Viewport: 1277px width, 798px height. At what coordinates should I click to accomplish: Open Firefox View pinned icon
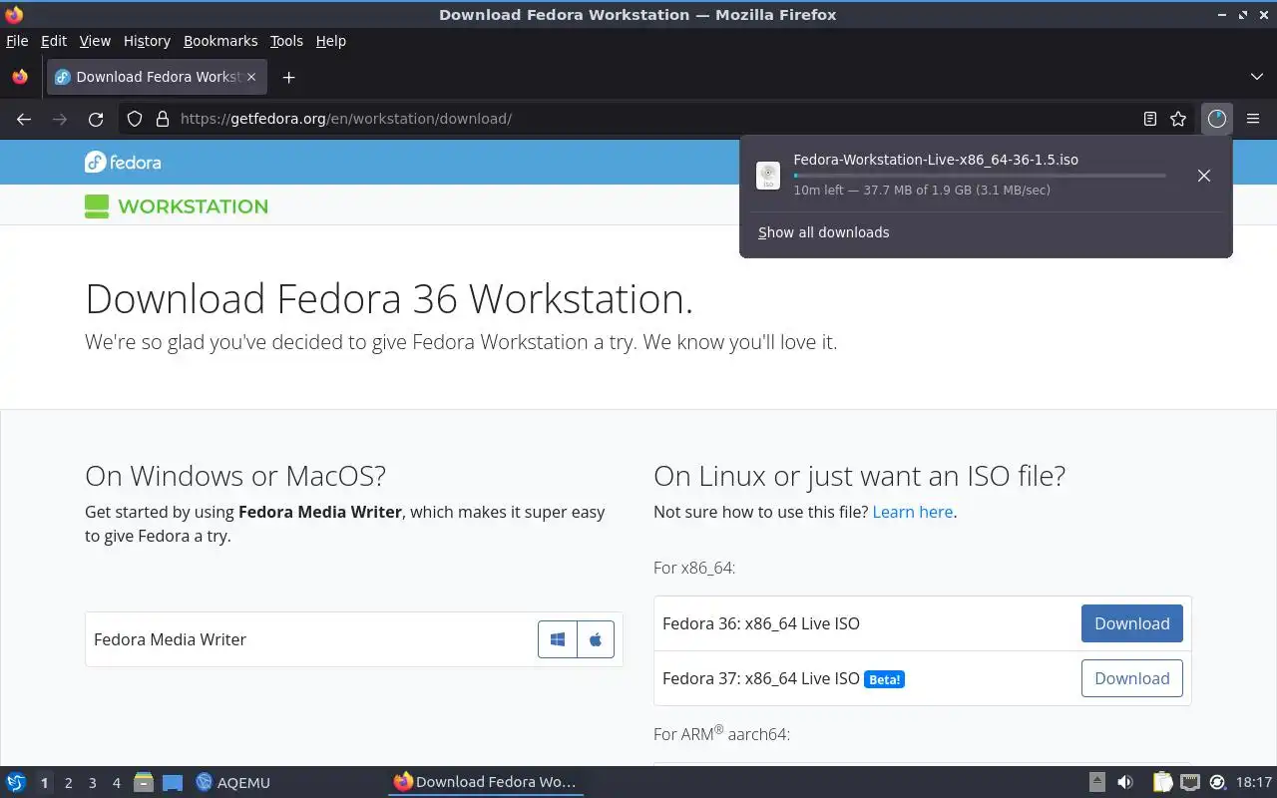20,77
